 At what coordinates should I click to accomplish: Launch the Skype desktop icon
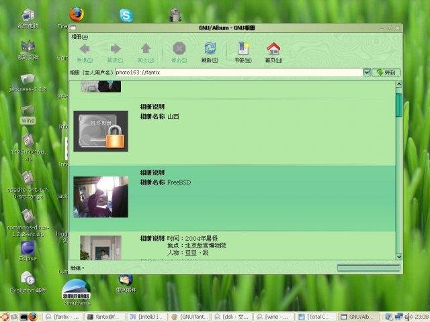click(x=126, y=15)
